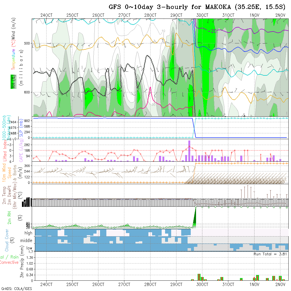Image resolution: width=291 pixels, height=291 pixels.
Task: Click the "low" cloud cover row label
Action: (x=29, y=248)
